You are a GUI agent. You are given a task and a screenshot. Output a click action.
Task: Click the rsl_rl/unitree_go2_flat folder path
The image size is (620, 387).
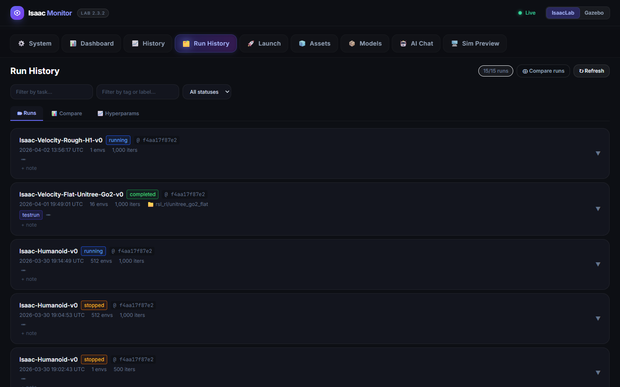point(178,204)
